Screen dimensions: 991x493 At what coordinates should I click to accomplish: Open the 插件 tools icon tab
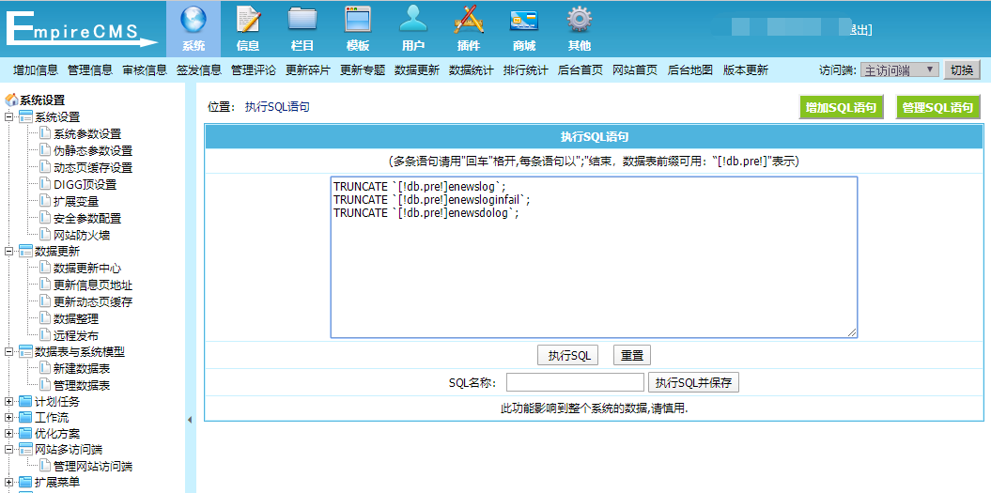coord(469,29)
